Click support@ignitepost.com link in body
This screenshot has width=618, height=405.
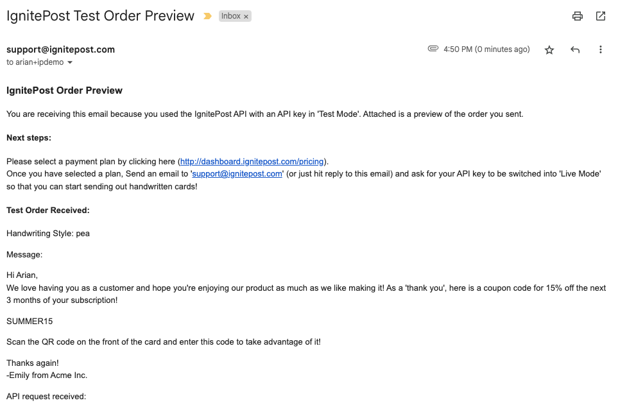click(x=237, y=174)
